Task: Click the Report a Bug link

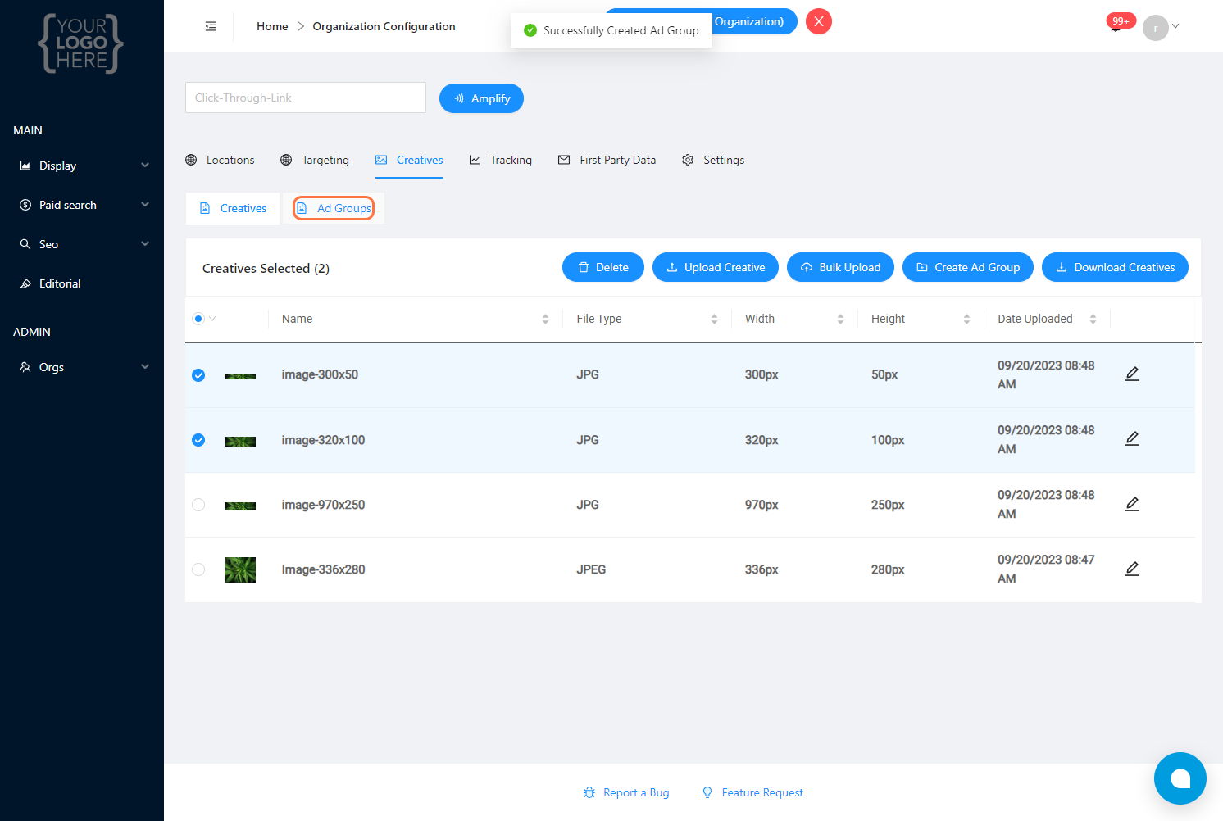Action: (x=626, y=792)
